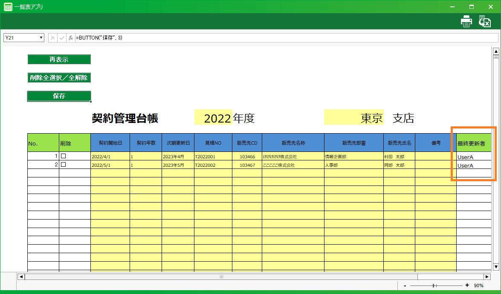
Task: Click the horizontal scrollbar left arrow
Action: pos(20,277)
